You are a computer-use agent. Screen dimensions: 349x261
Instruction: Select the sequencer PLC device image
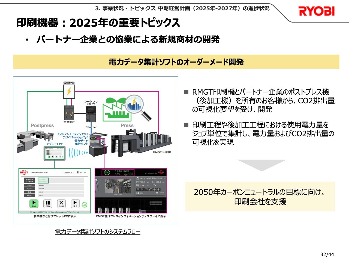pyautogui.click(x=91, y=114)
